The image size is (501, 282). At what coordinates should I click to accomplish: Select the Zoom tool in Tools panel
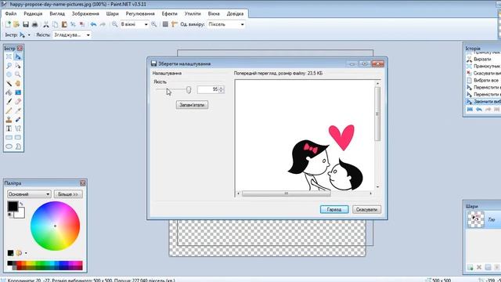click(x=18, y=74)
